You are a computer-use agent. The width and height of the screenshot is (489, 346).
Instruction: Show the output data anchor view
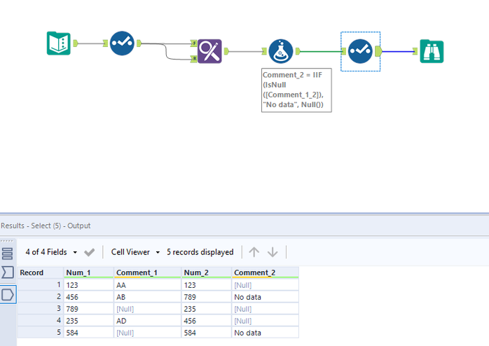tap(8, 294)
